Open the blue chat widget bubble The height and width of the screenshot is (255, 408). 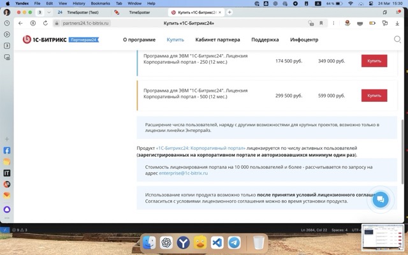point(380,200)
